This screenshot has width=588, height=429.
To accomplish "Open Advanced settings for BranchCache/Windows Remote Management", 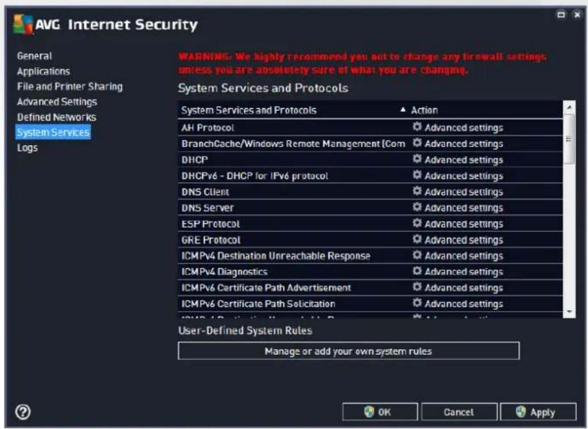I will coord(463,144).
